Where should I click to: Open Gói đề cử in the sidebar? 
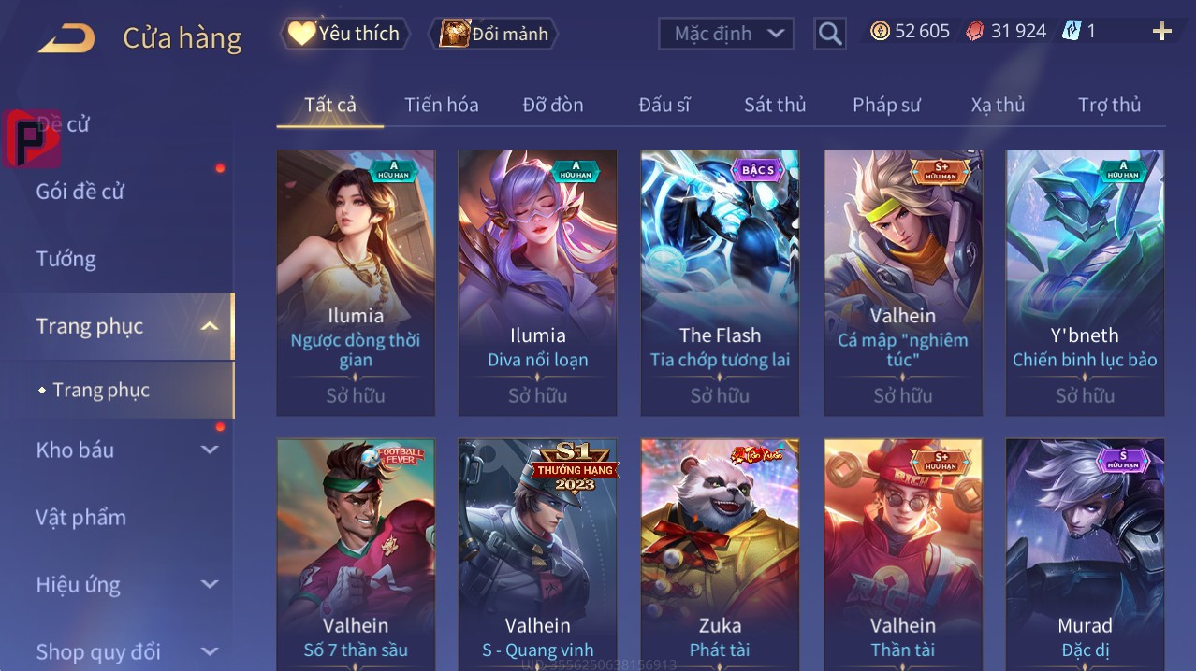[x=80, y=192]
